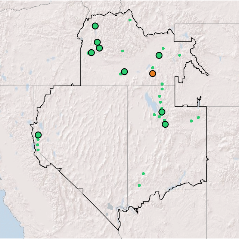239x239 pixels.
Task: Click small green dot west of easternmost dot
Action: pyautogui.click(x=191, y=121)
